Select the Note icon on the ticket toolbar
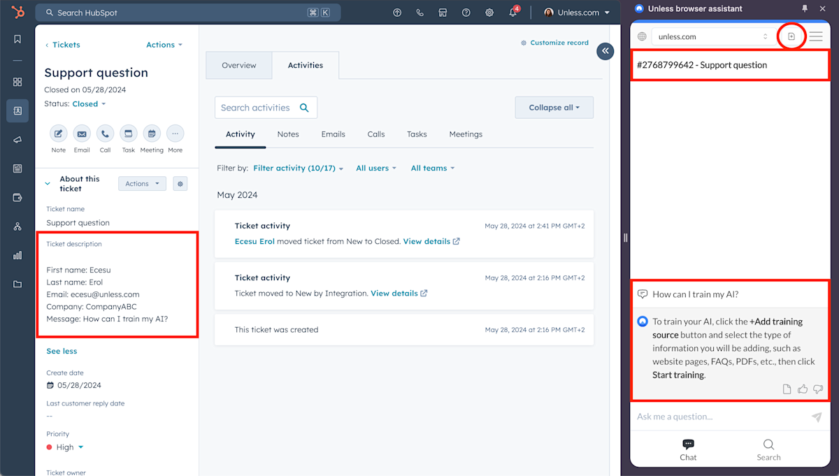Screen dimensions: 839x476 [x=59, y=134]
